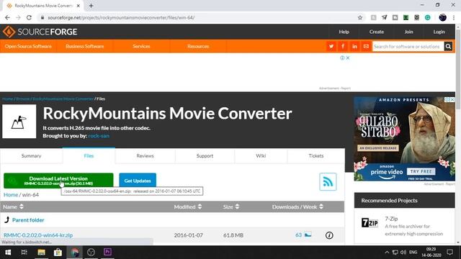This screenshot has width=461, height=259.
Task: Click the search magnifier button
Action: click(x=448, y=46)
